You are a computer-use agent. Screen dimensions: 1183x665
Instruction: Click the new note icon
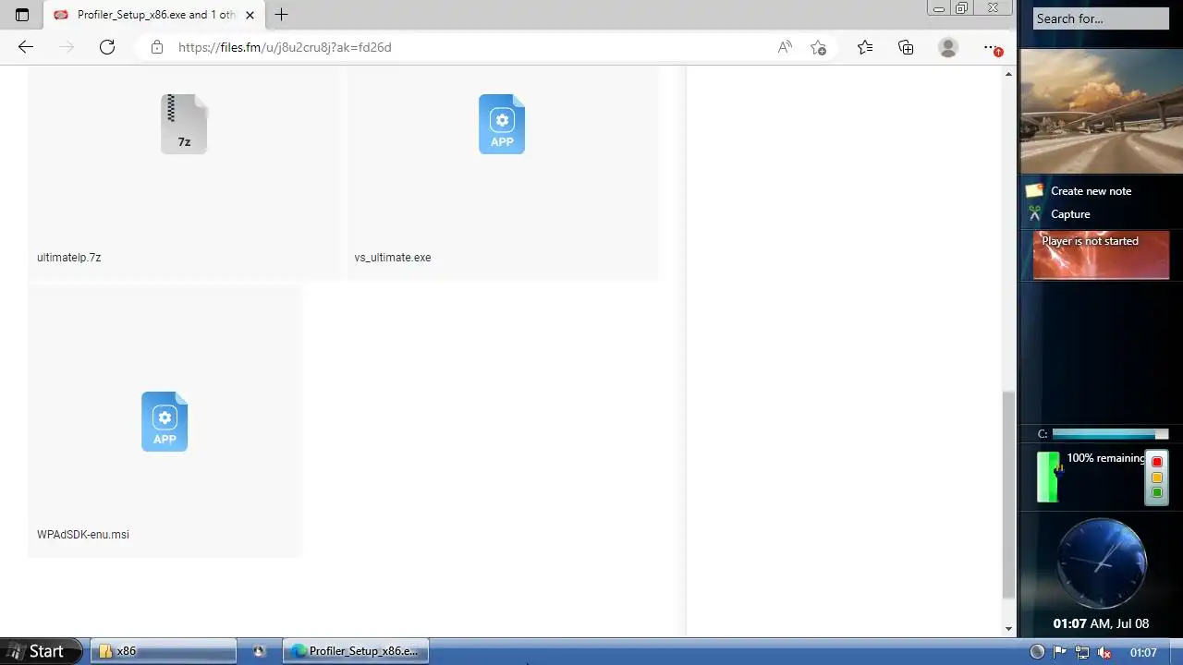click(1034, 191)
